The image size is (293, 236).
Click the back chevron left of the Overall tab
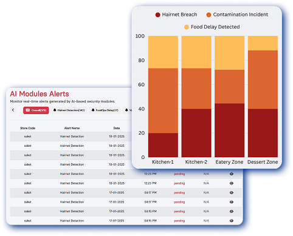point(13,110)
